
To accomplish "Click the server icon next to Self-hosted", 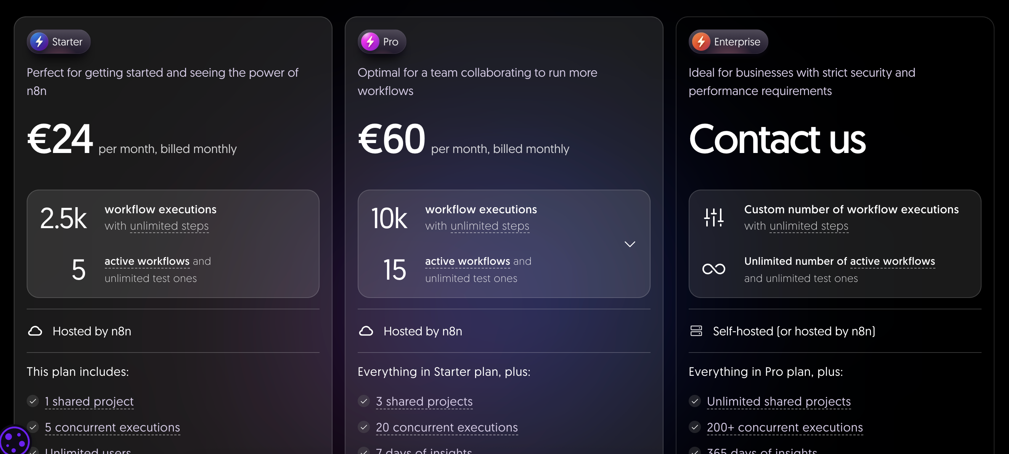I will (x=696, y=331).
